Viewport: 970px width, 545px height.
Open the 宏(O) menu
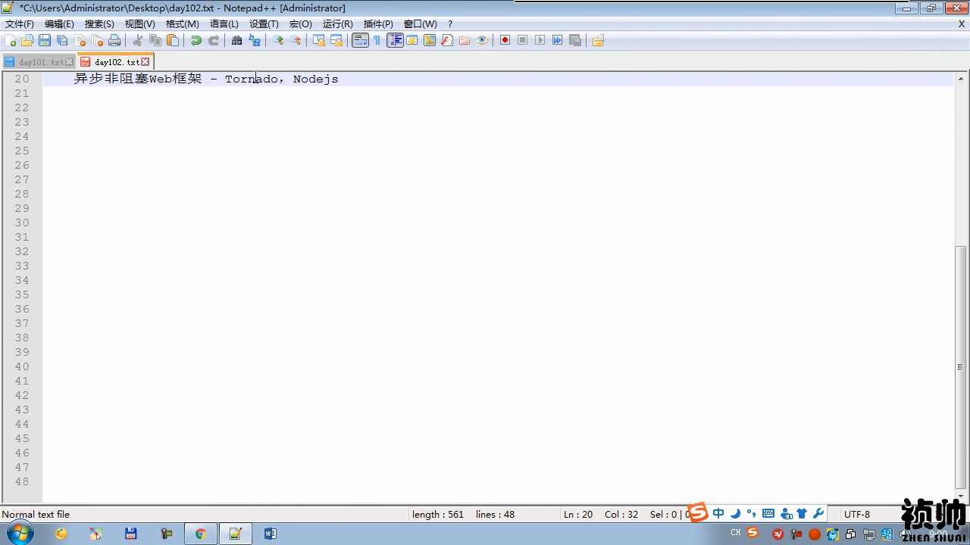[x=301, y=24]
